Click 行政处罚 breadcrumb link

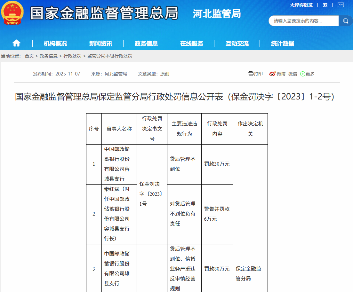click(72, 56)
